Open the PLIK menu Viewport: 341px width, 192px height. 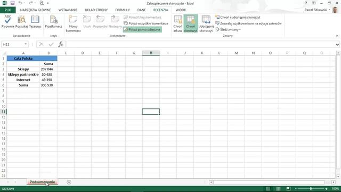coord(7,10)
